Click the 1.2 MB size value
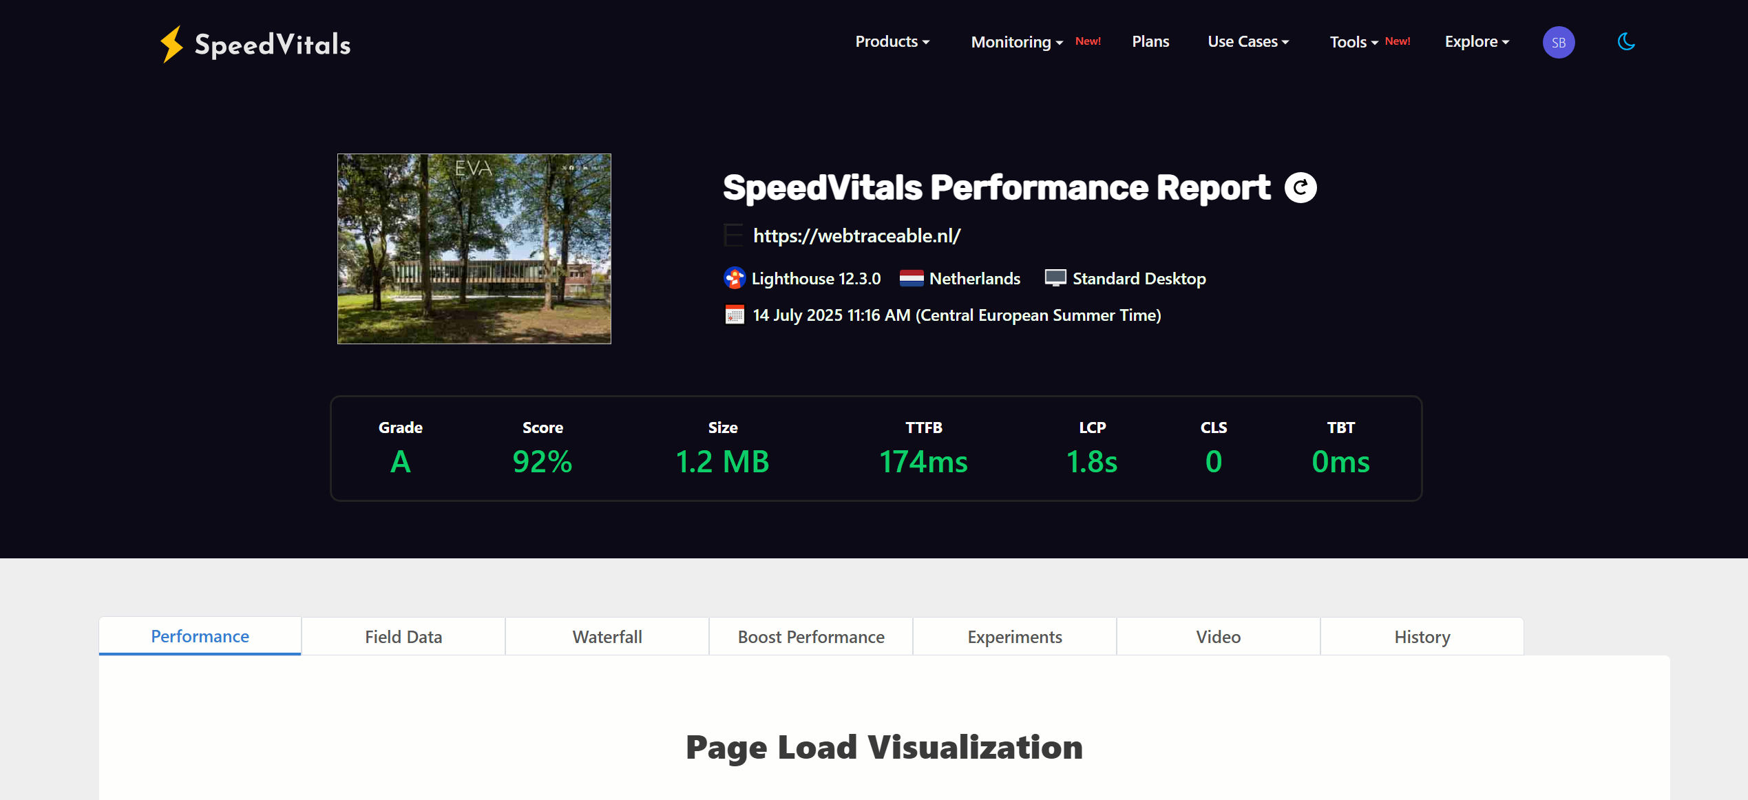This screenshot has height=800, width=1748. 722,461
